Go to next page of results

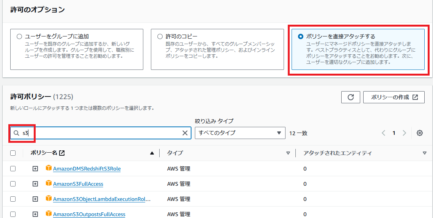click(404, 133)
